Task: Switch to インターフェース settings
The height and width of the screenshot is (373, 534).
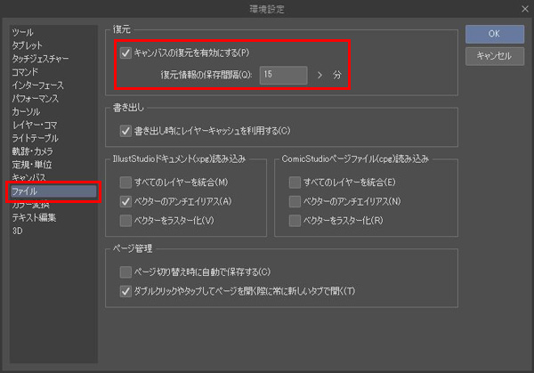Action: 36,85
